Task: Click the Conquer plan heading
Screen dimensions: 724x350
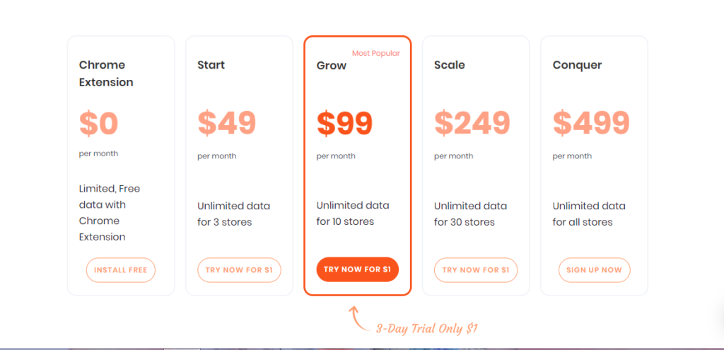Action: click(x=577, y=65)
